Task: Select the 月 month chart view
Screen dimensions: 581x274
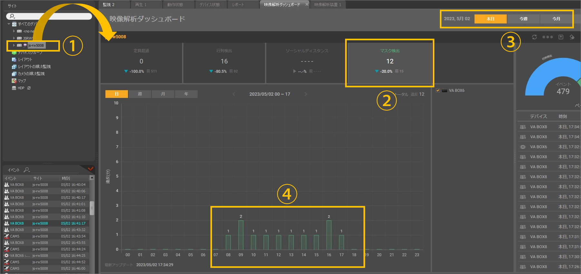Action: click(x=163, y=94)
